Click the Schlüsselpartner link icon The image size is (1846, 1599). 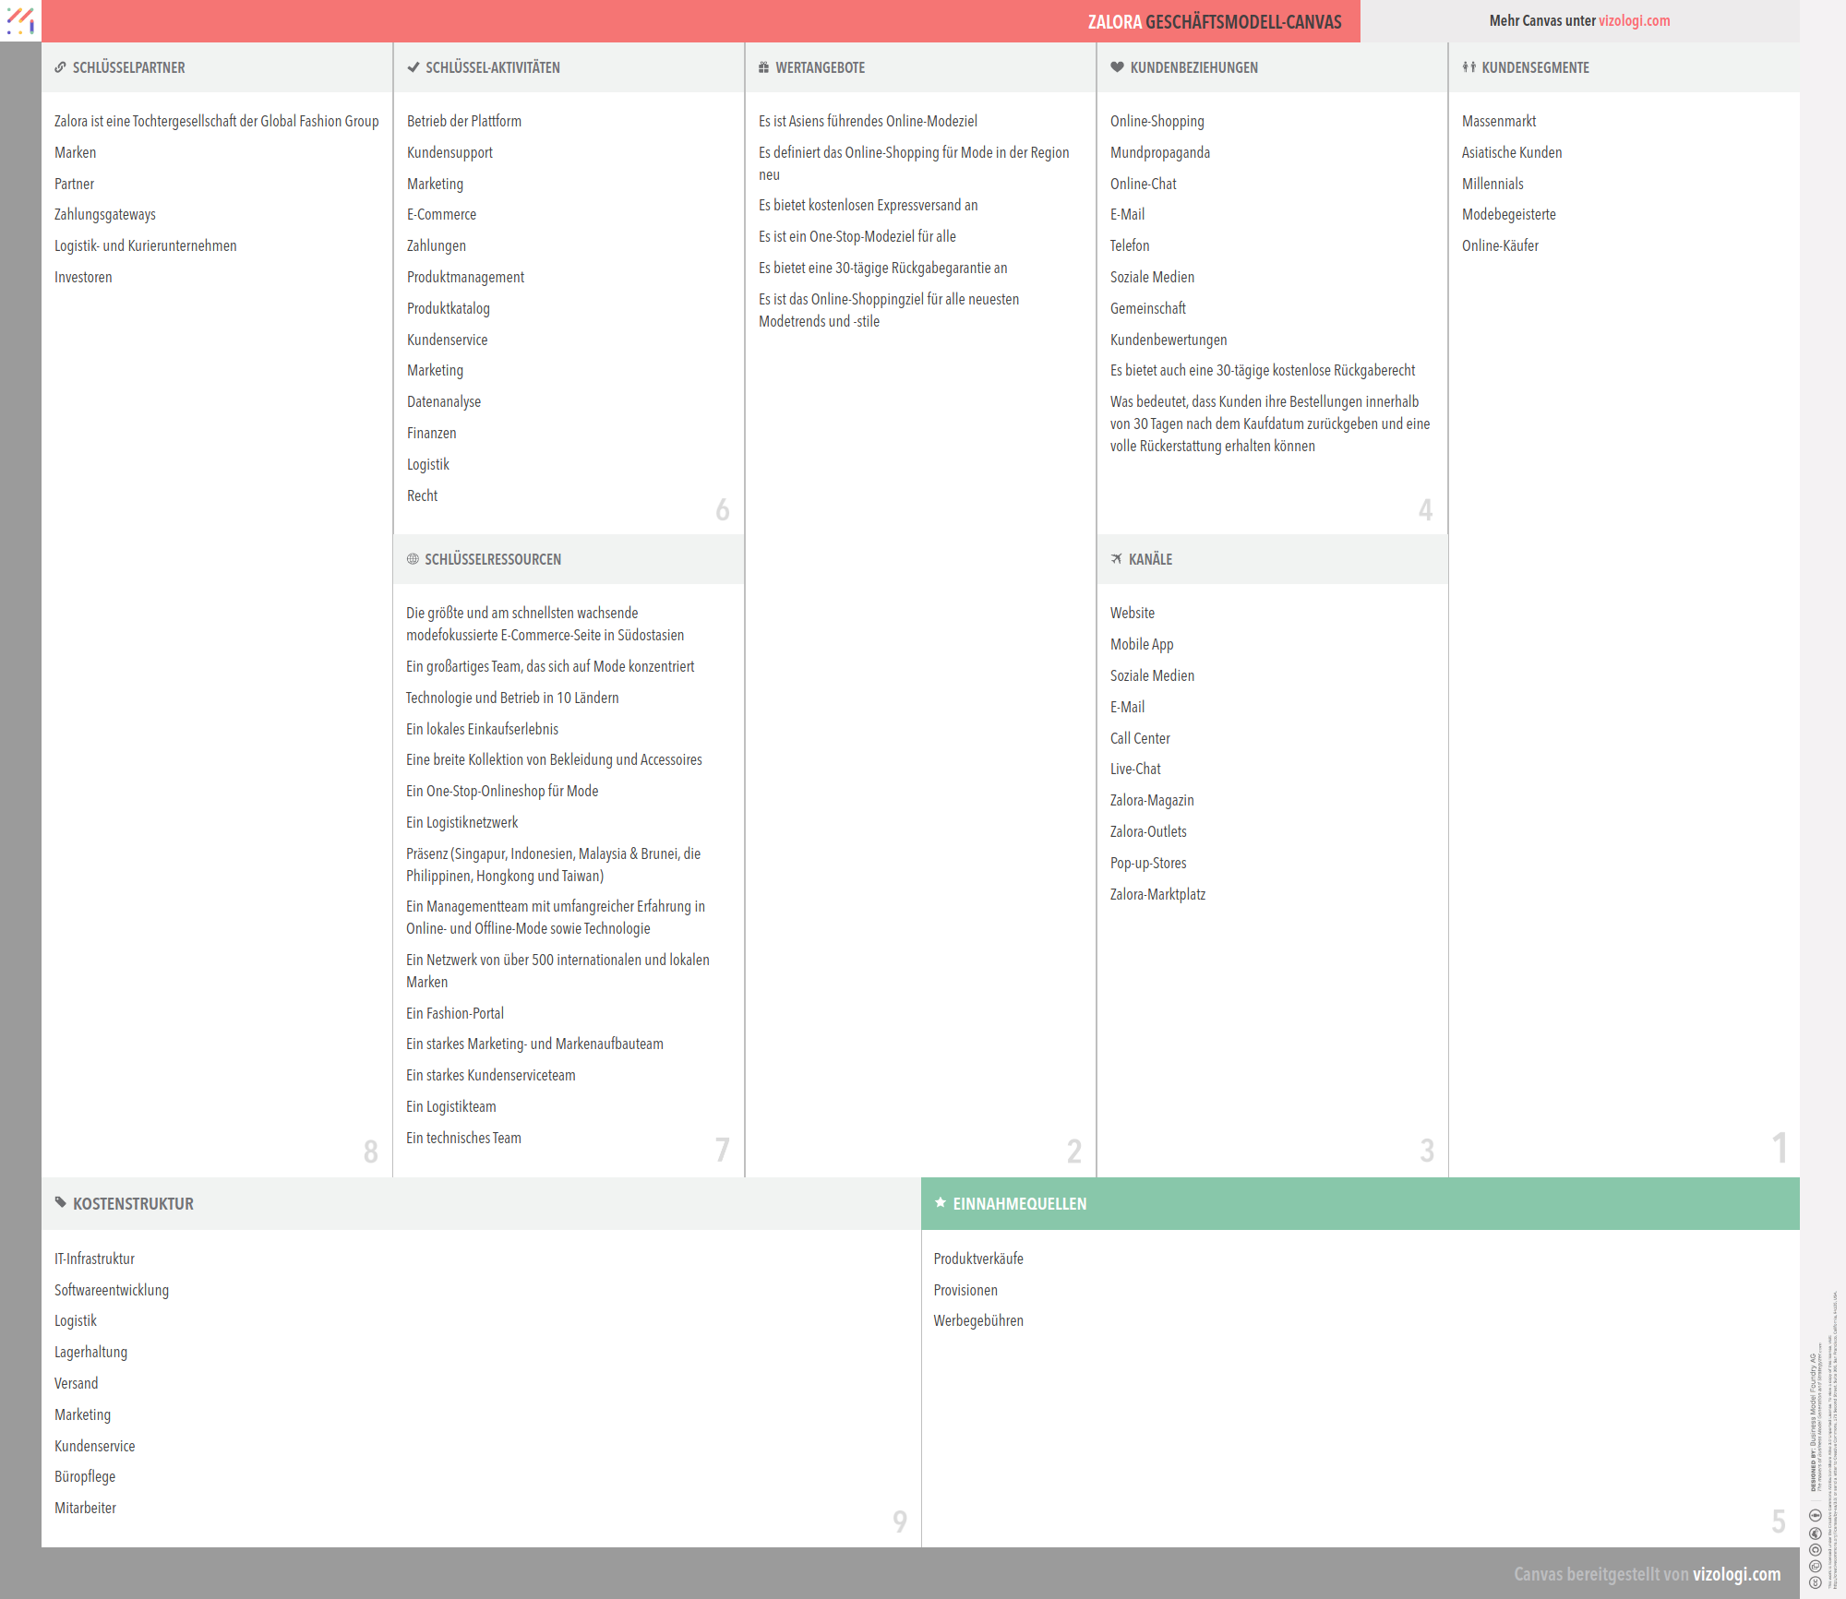click(60, 67)
